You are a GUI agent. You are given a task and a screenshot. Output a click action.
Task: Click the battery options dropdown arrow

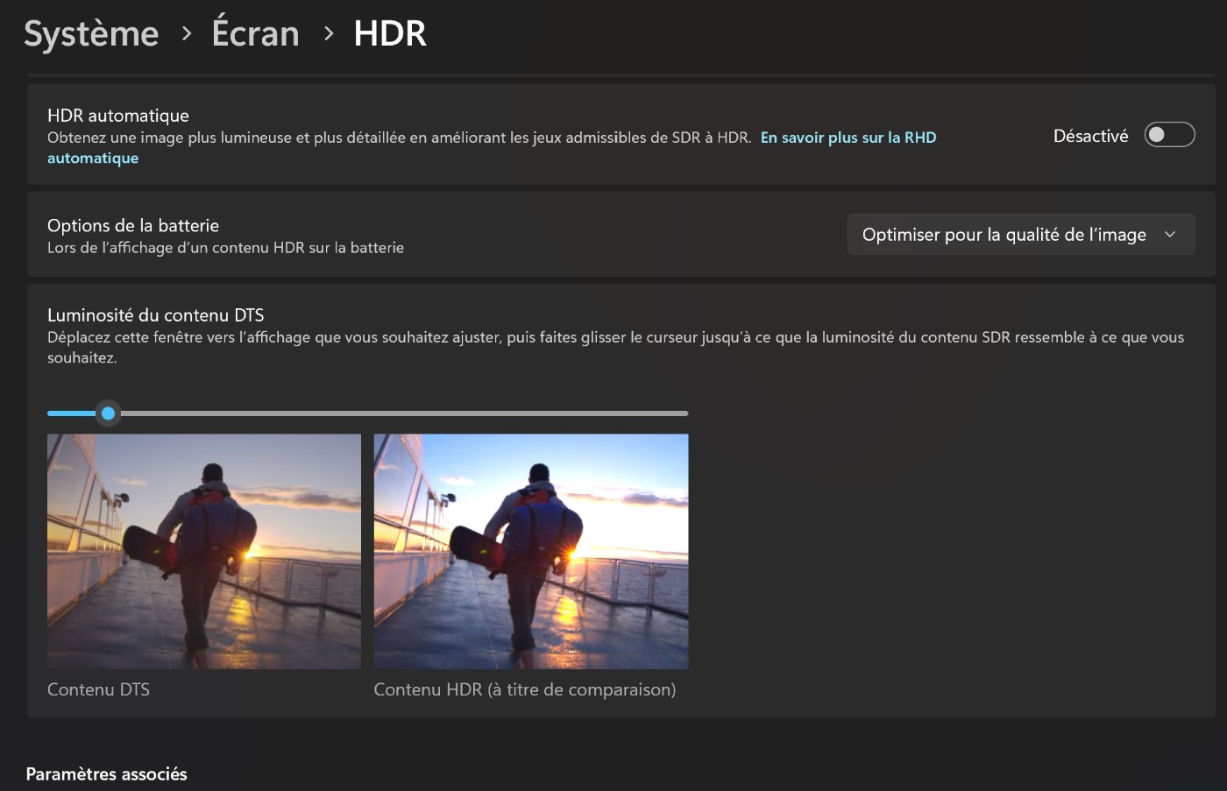(x=1170, y=235)
